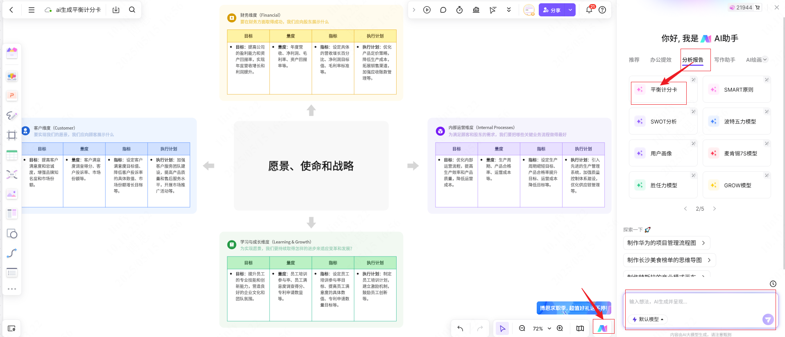
Task: Open the hamburger main menu
Action: tap(31, 10)
